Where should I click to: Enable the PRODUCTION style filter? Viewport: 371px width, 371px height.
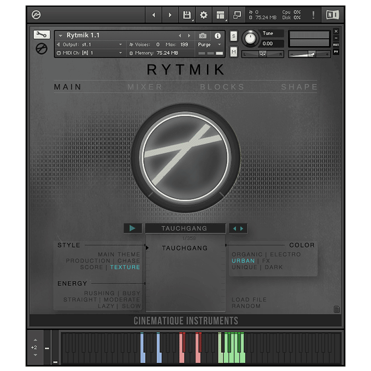(x=88, y=261)
